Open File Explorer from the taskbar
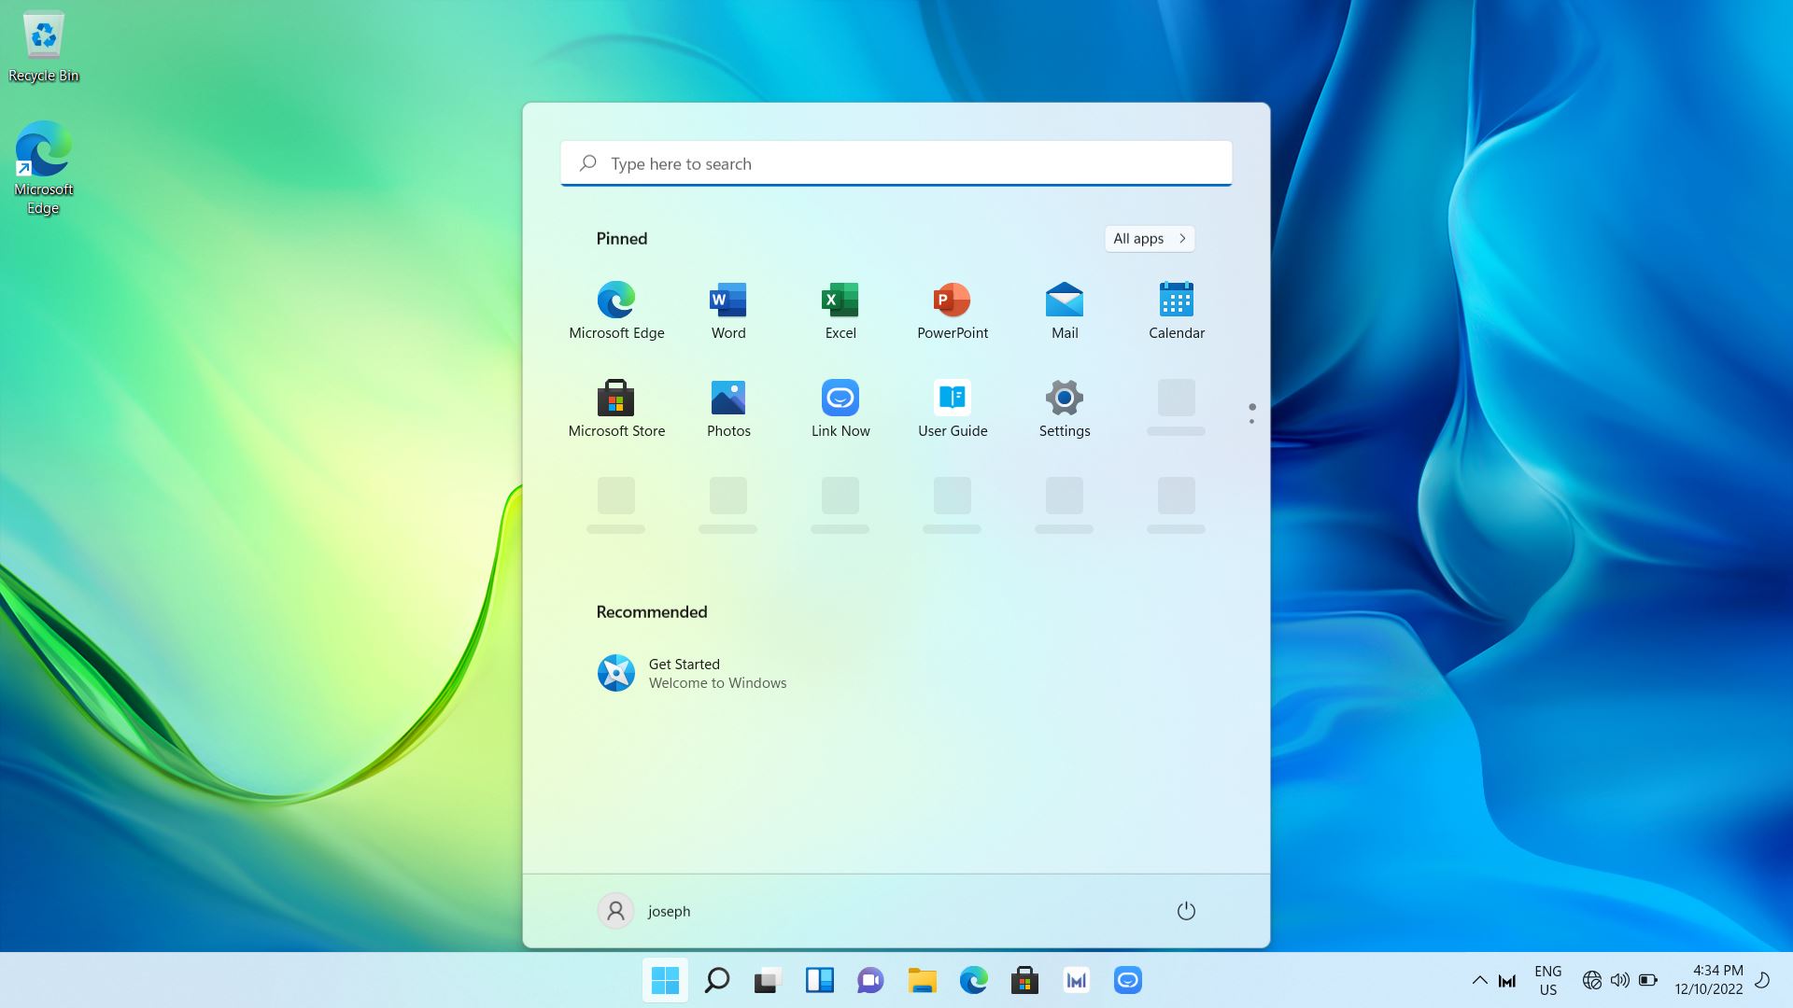The width and height of the screenshot is (1793, 1008). pyautogui.click(x=922, y=980)
